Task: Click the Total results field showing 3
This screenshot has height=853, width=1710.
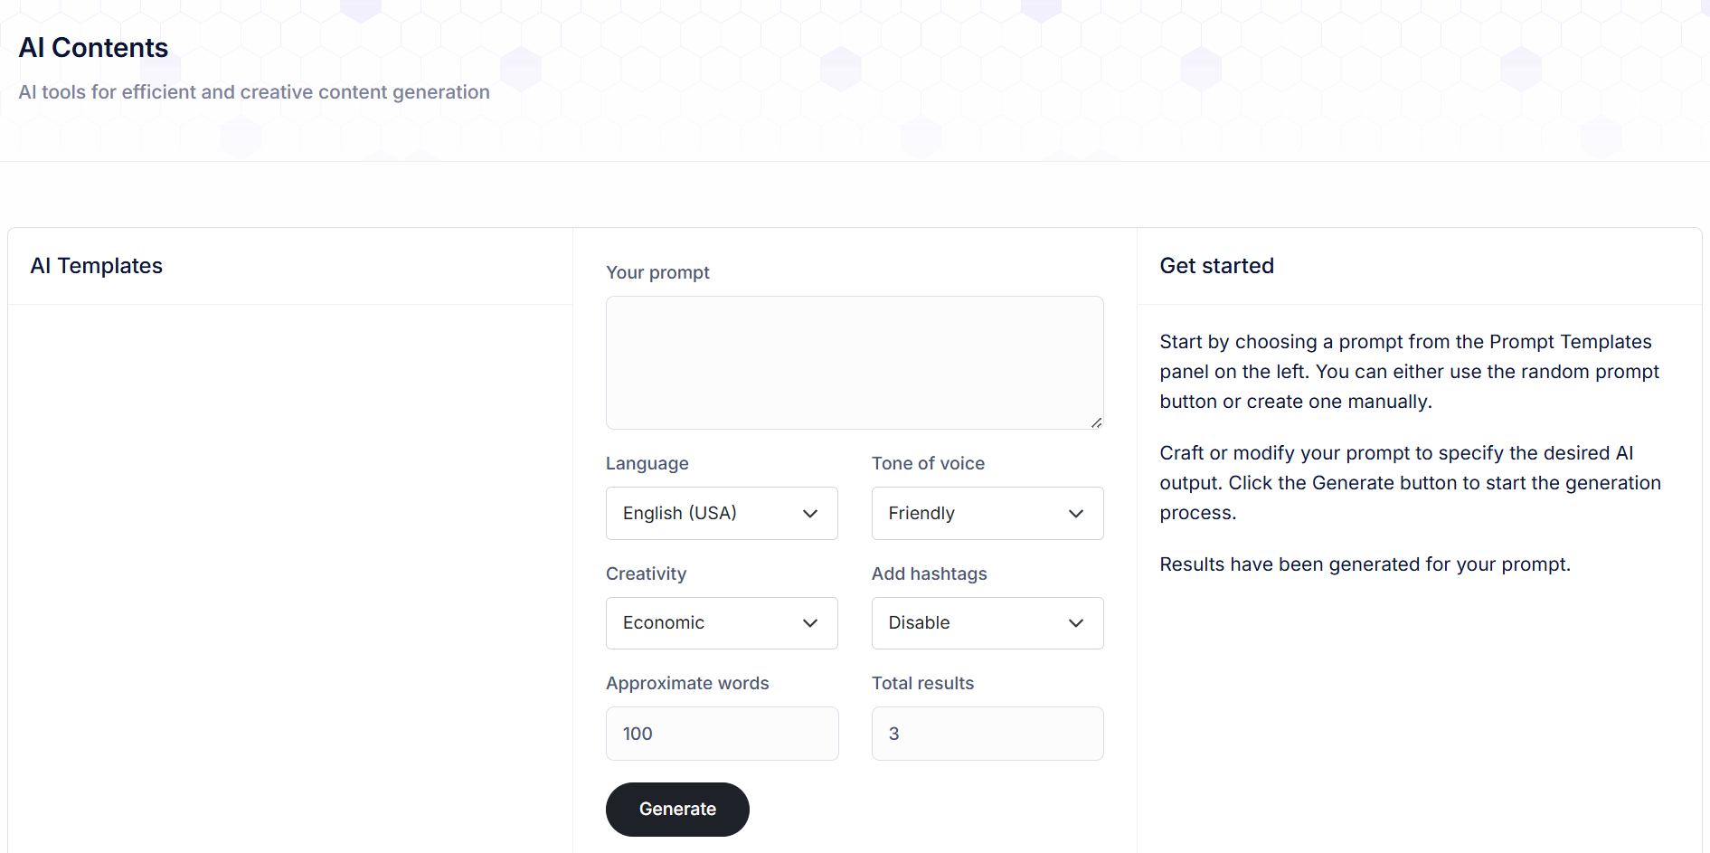Action: coord(987,734)
